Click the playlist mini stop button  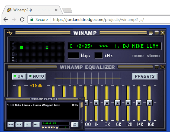click(52, 127)
